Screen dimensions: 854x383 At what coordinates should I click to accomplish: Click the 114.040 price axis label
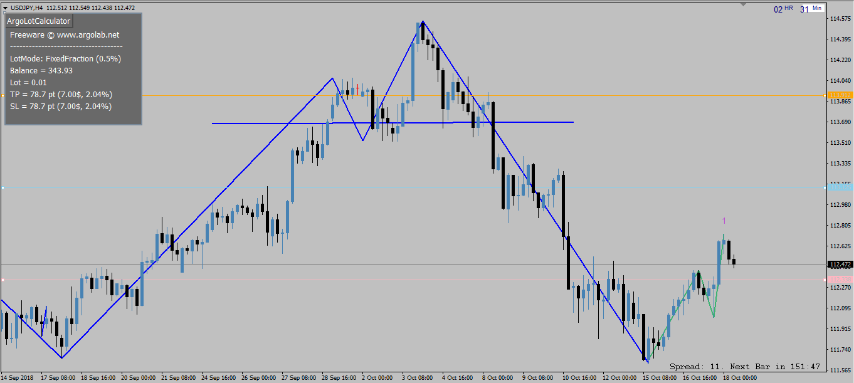(x=840, y=81)
